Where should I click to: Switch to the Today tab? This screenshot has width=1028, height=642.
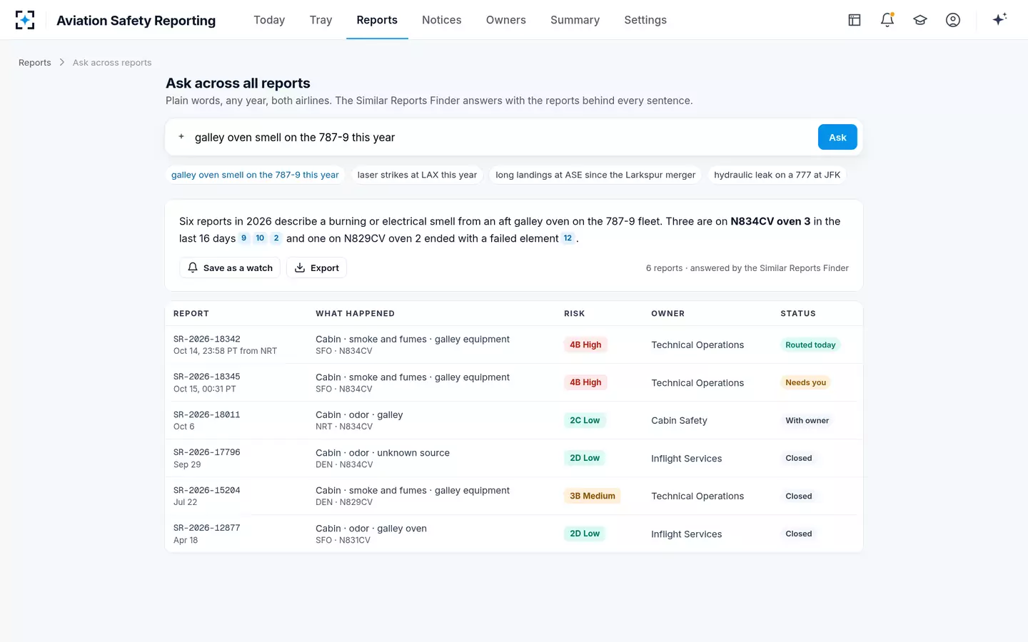point(269,20)
